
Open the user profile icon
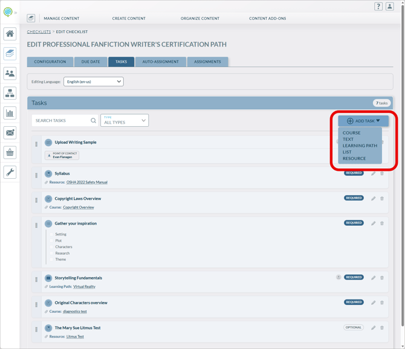[390, 7]
